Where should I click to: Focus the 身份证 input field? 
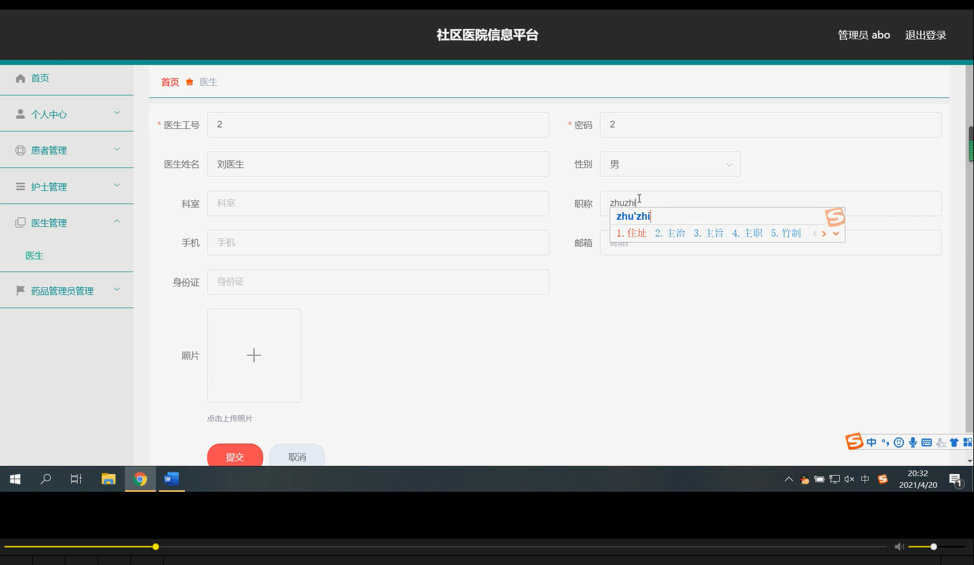coord(378,282)
